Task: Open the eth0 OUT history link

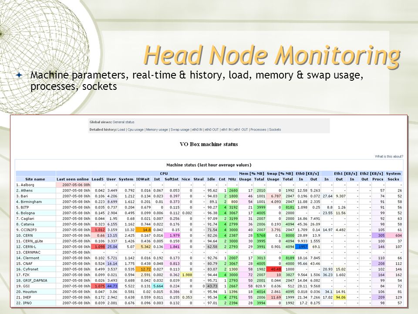Action: (212, 130)
